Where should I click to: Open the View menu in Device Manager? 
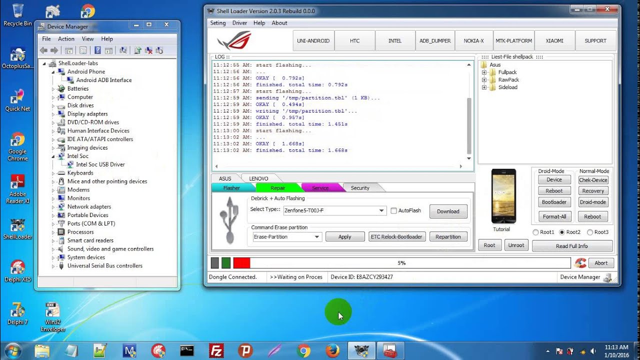[88, 39]
